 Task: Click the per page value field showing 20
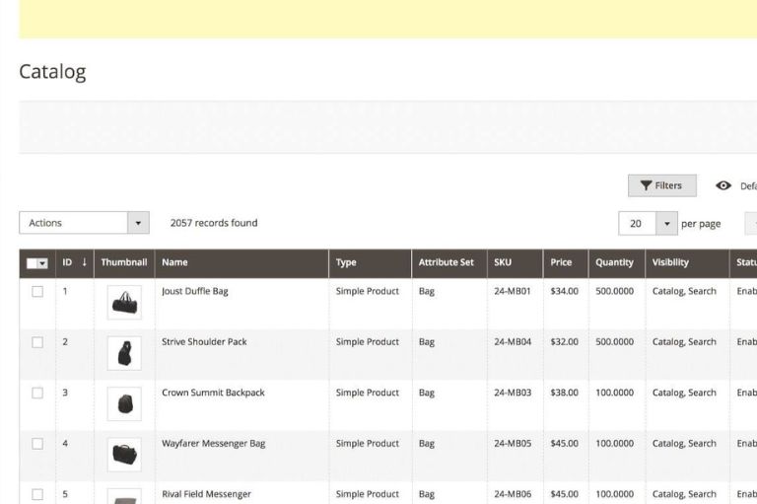click(x=637, y=224)
